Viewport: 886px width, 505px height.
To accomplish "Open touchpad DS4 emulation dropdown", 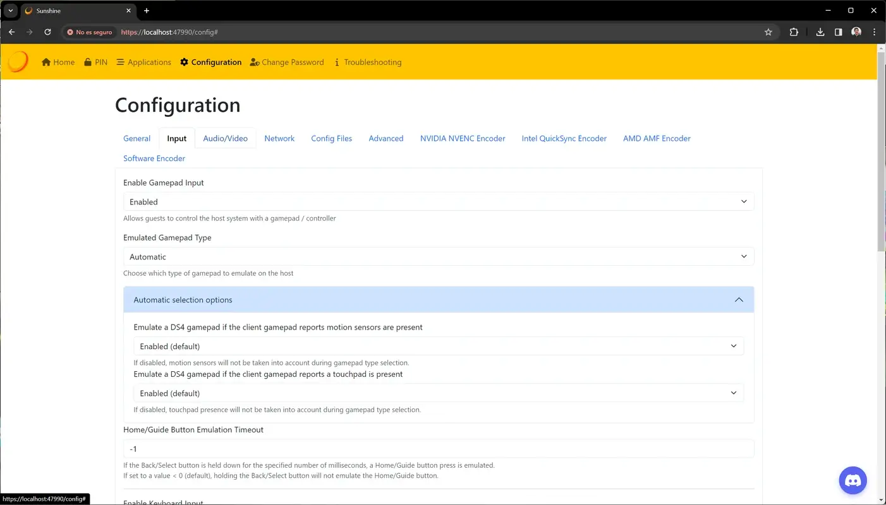I will pos(439,393).
